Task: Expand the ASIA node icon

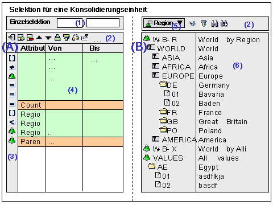Action: (x=155, y=56)
